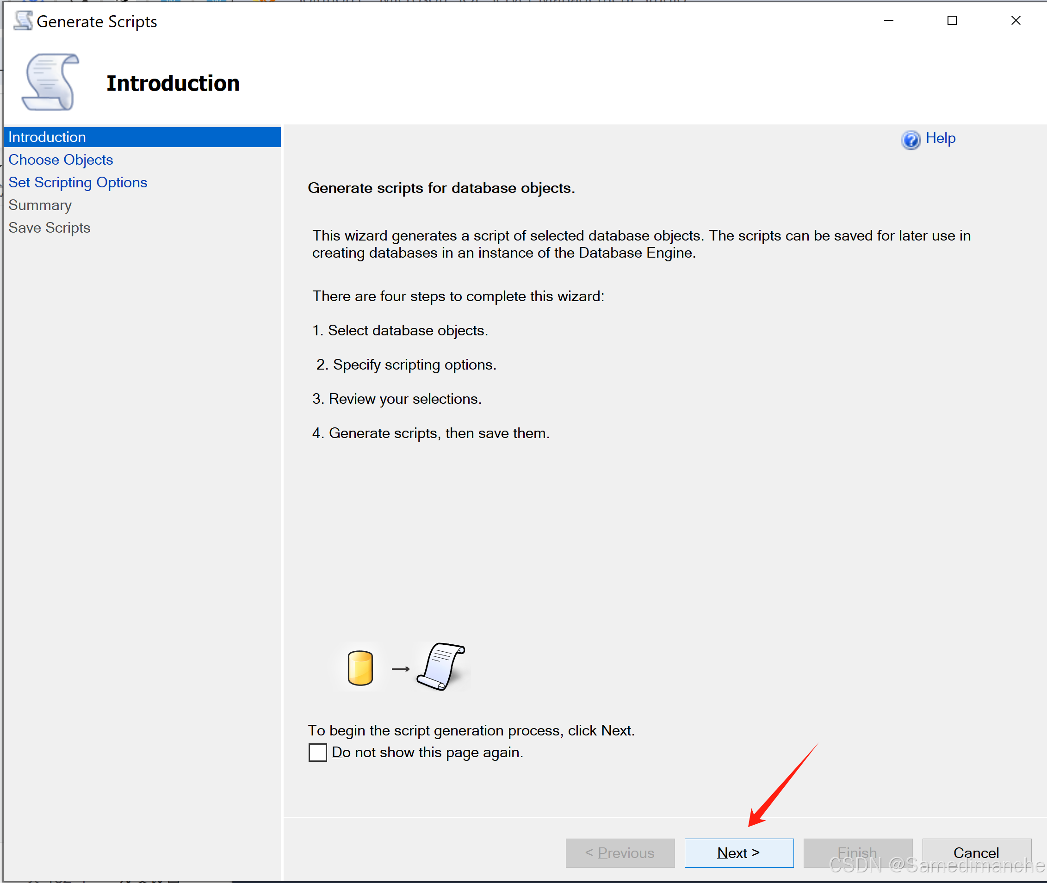1047x883 pixels.
Task: Click the yellow database cylinder icon
Action: (x=360, y=668)
